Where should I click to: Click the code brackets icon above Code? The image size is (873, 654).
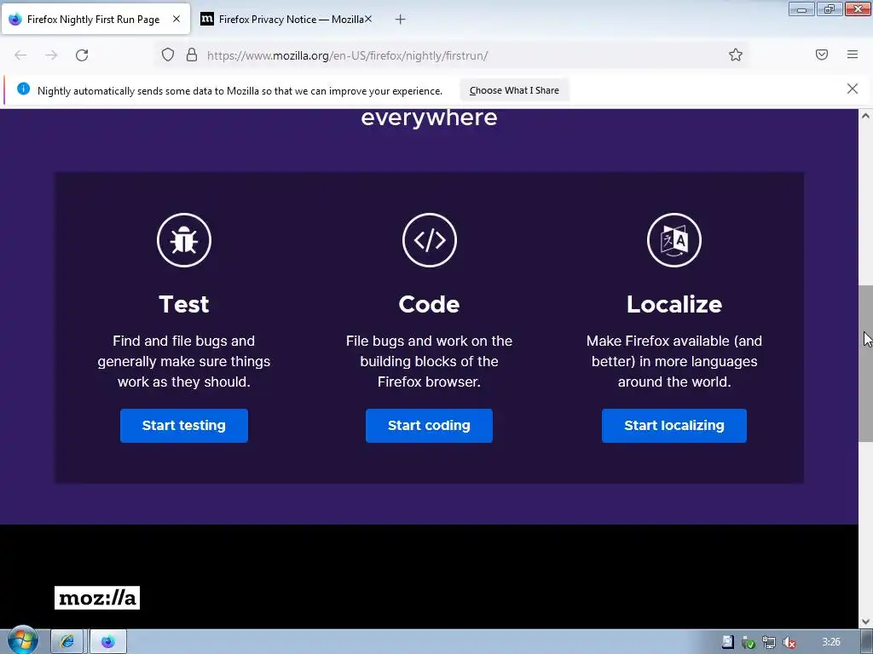click(x=430, y=240)
